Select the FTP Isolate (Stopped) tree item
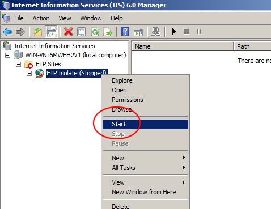Screen dimensions: 271x209 tap(77, 73)
